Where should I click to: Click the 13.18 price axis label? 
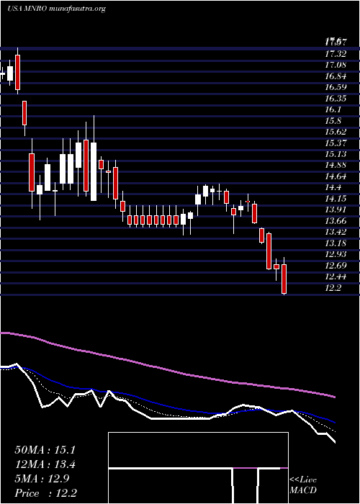coord(336,243)
